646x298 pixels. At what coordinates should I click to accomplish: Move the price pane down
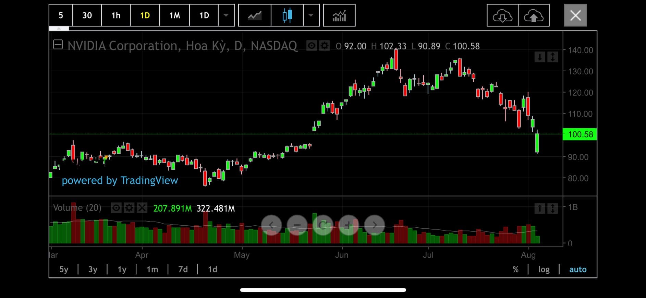540,57
